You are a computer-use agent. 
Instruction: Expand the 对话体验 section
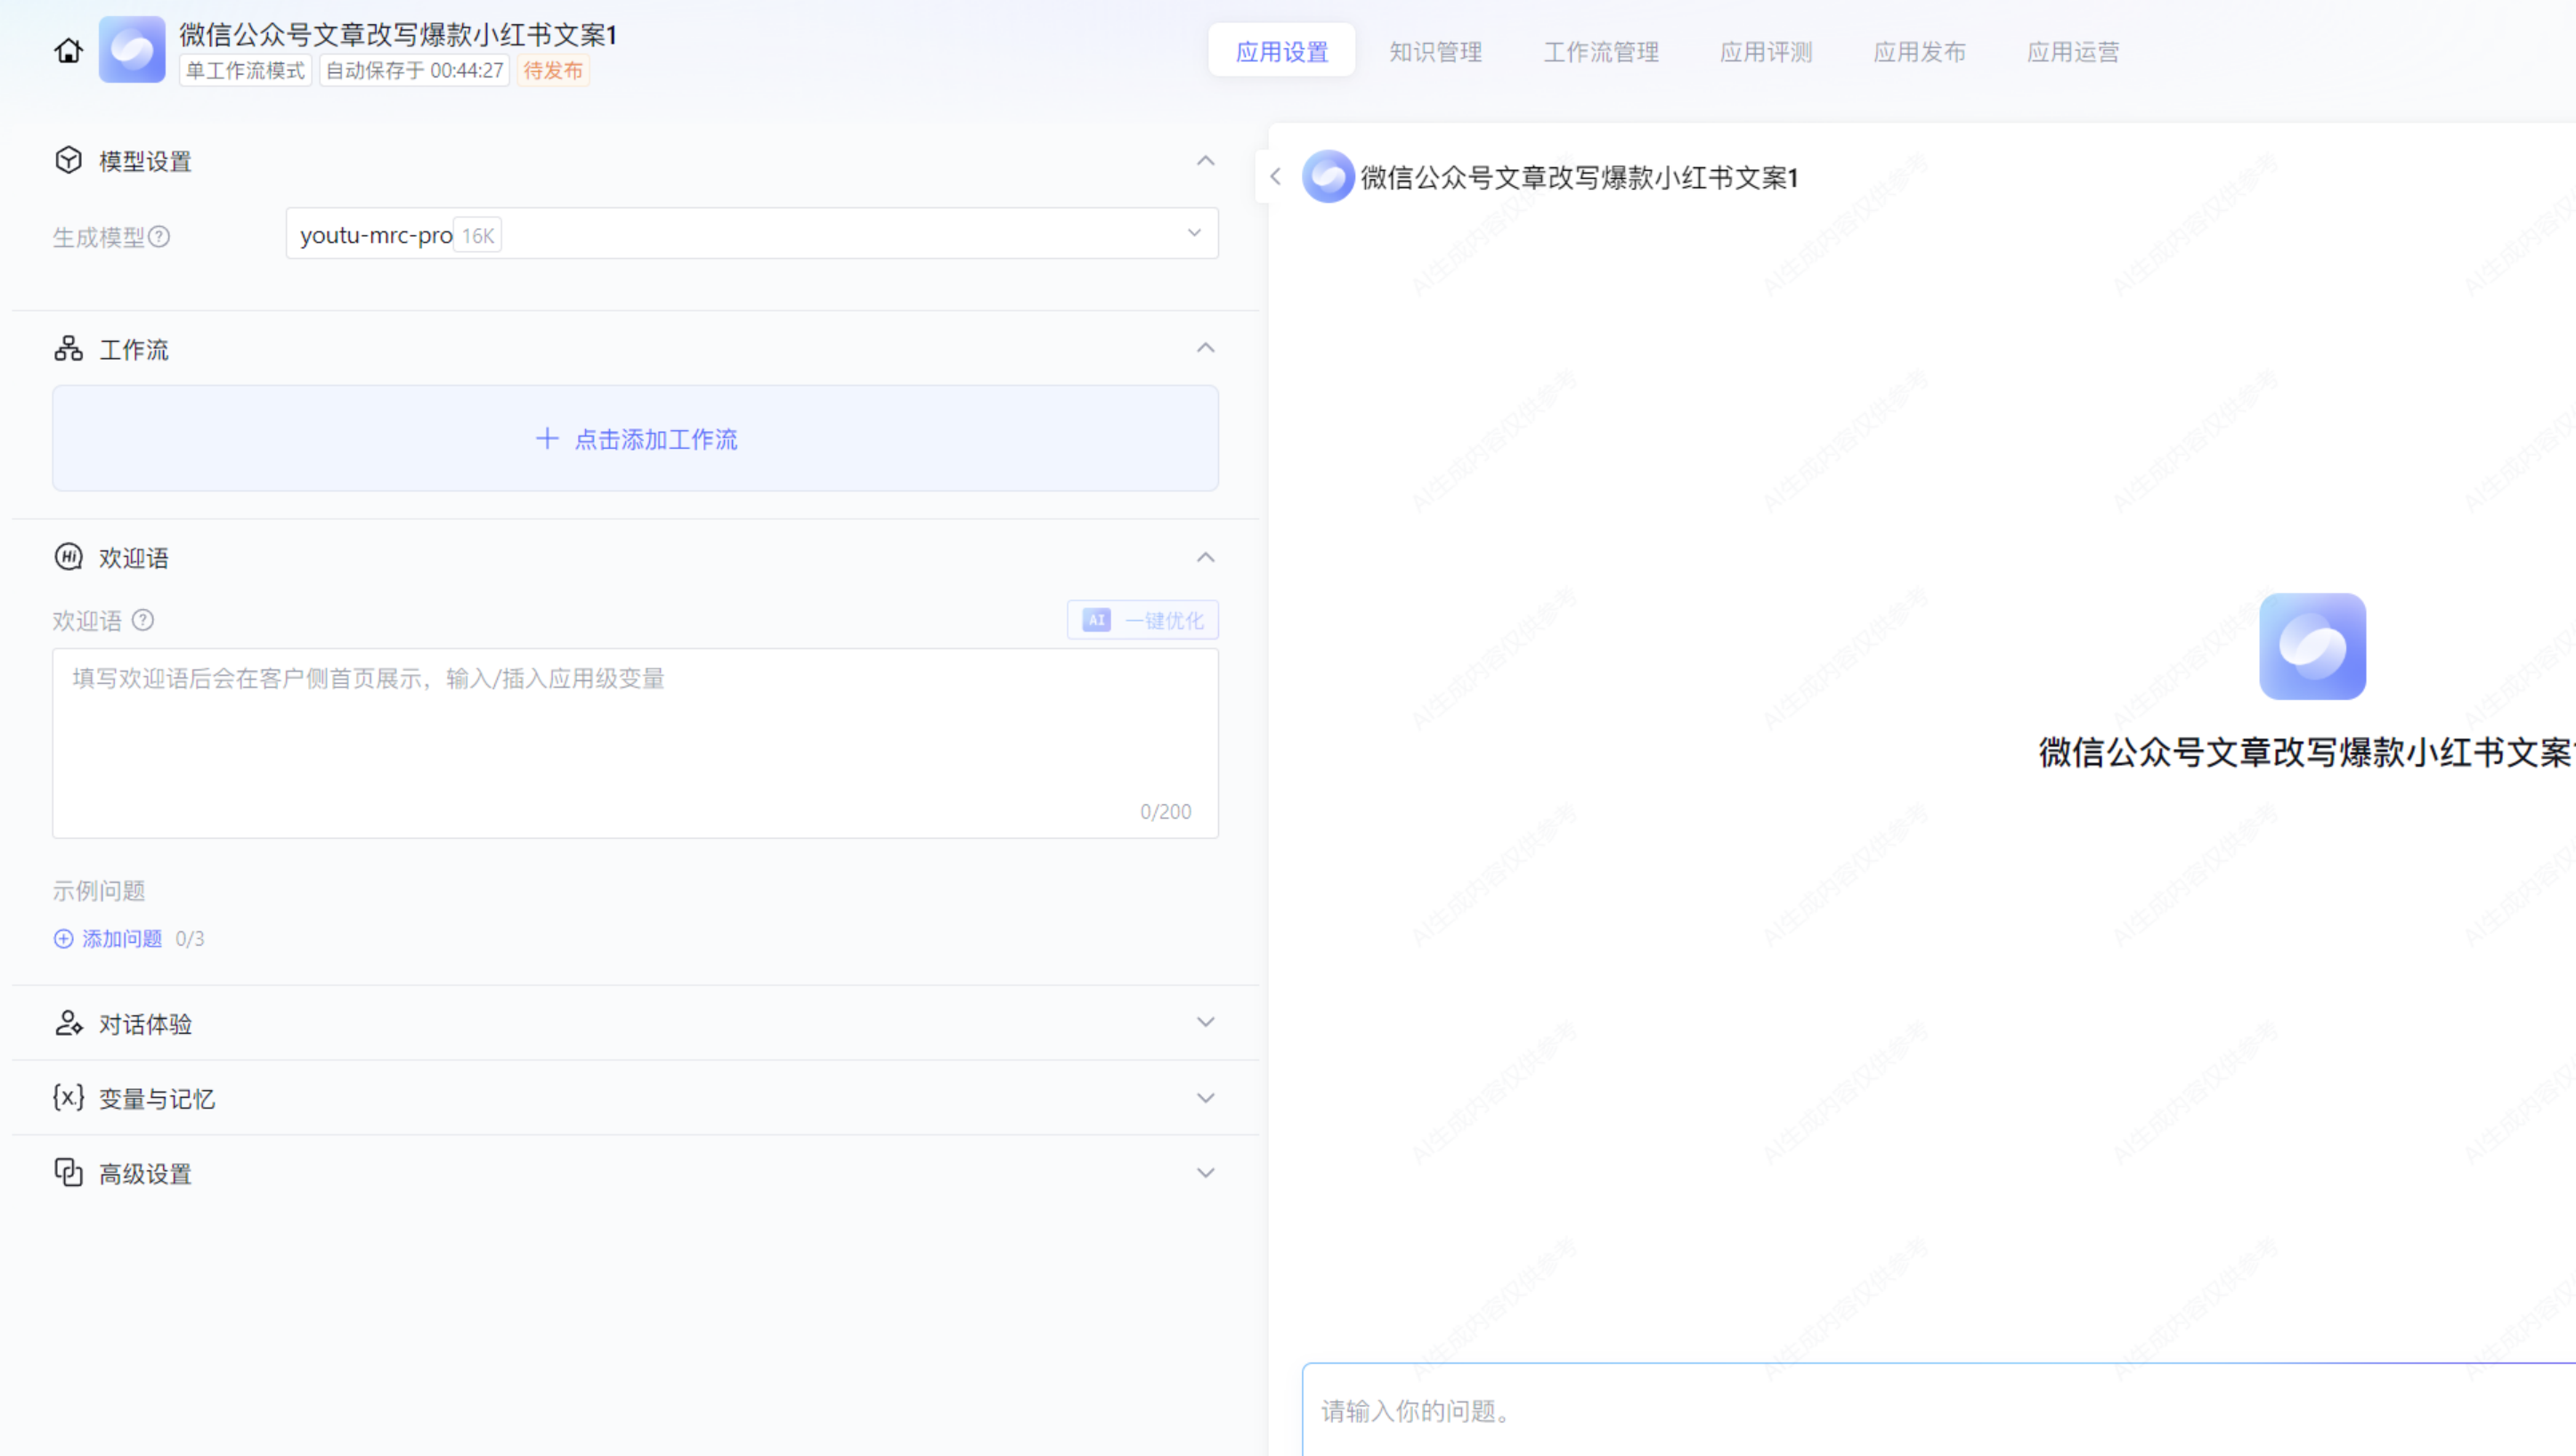pos(1205,1022)
